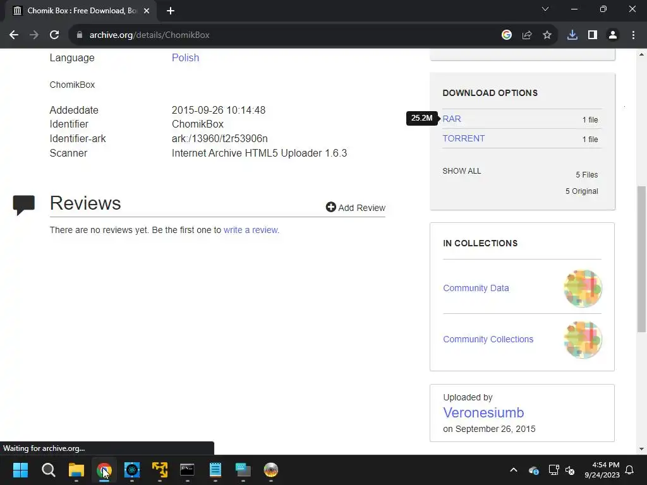Click the browser forward arrow
The width and height of the screenshot is (647, 485).
click(x=34, y=35)
